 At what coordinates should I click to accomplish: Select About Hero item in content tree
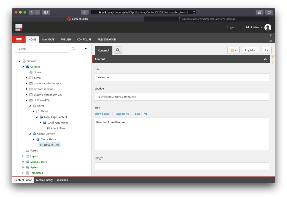(58, 128)
